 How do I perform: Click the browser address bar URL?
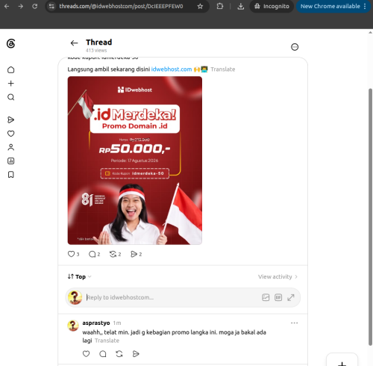(121, 6)
